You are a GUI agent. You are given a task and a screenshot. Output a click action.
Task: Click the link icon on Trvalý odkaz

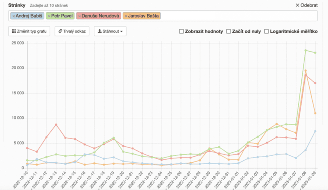(x=61, y=31)
